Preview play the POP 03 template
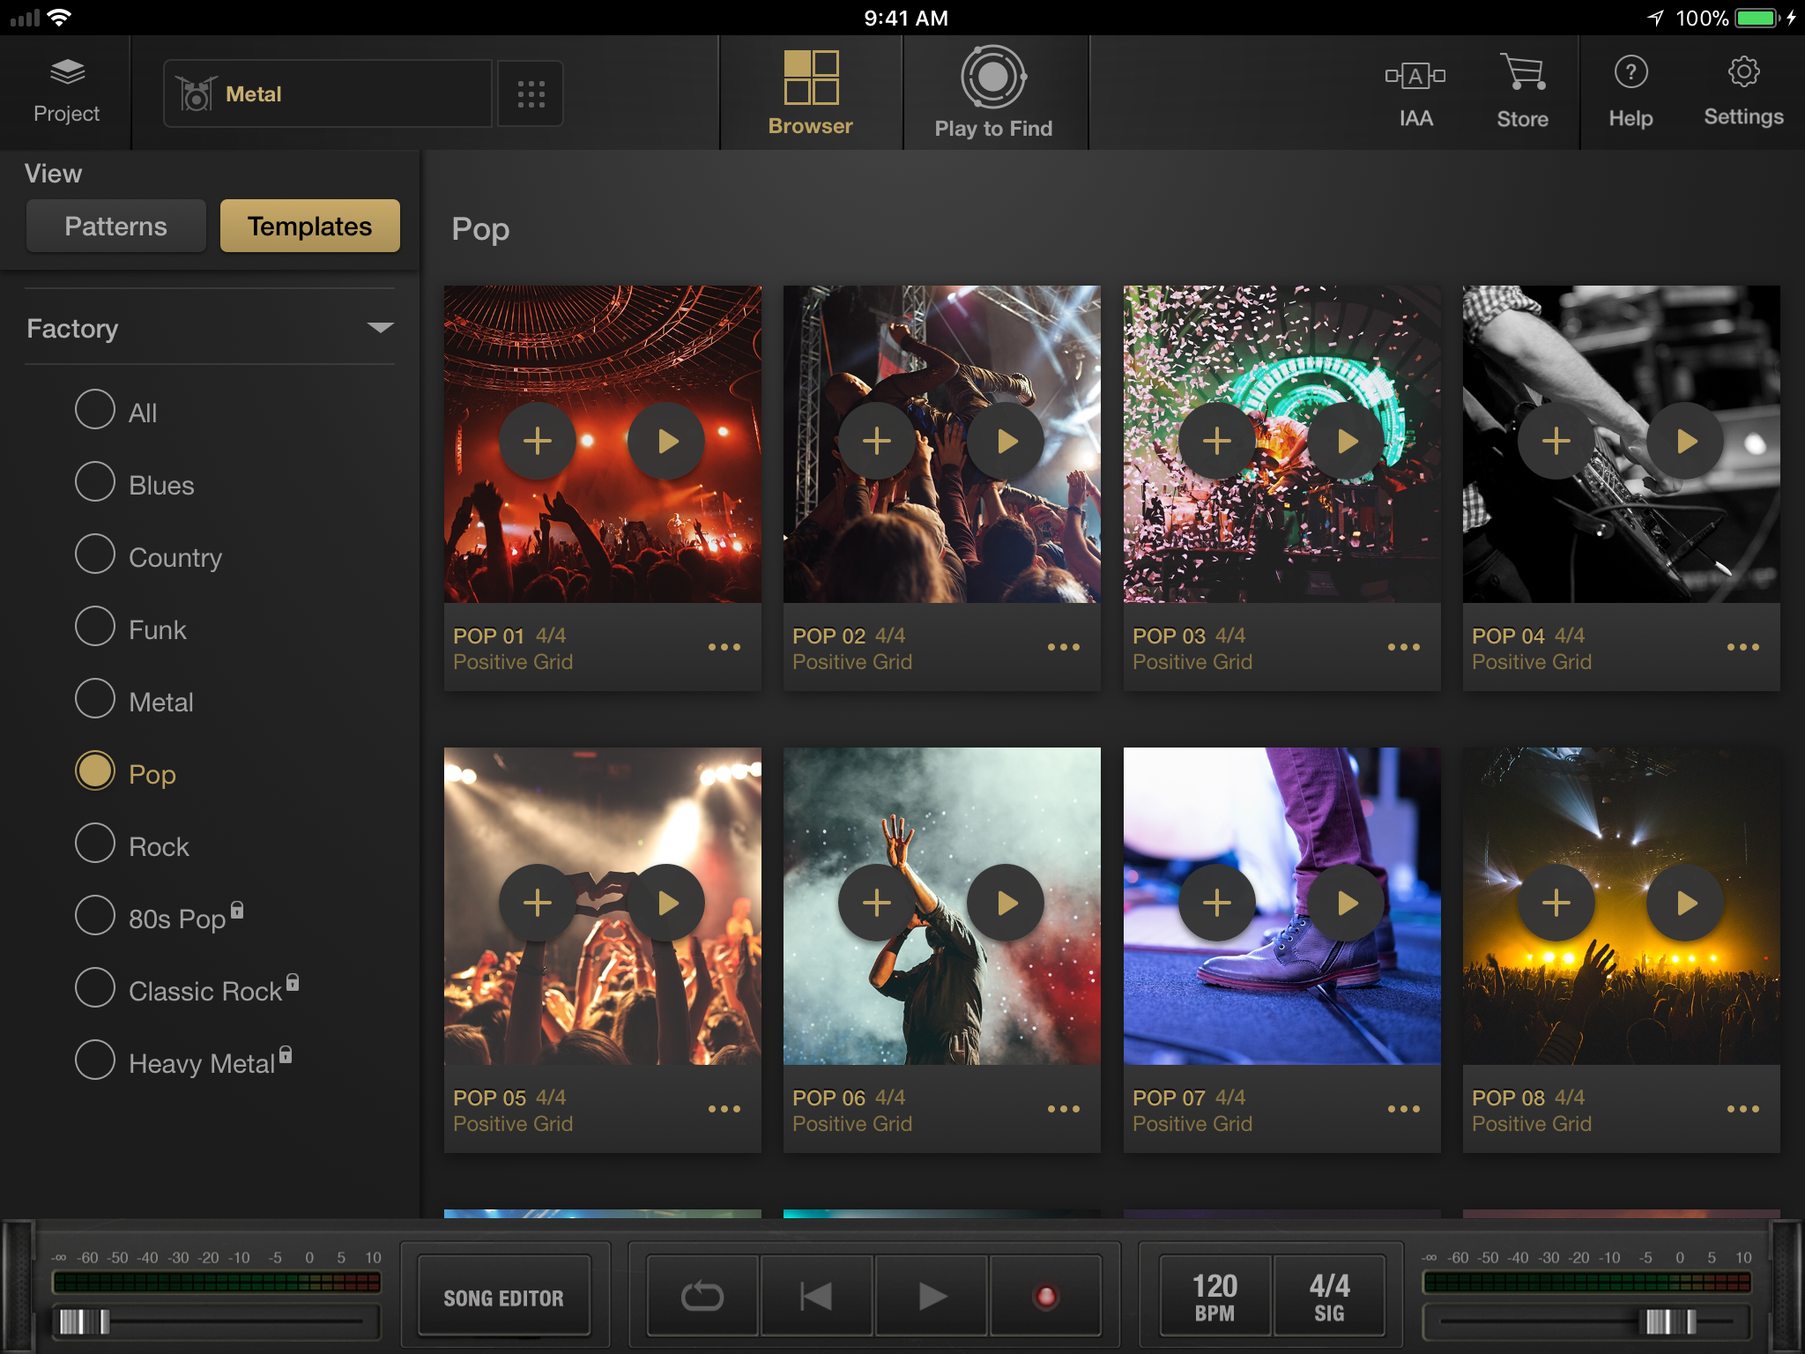This screenshot has height=1354, width=1805. coord(1346,441)
